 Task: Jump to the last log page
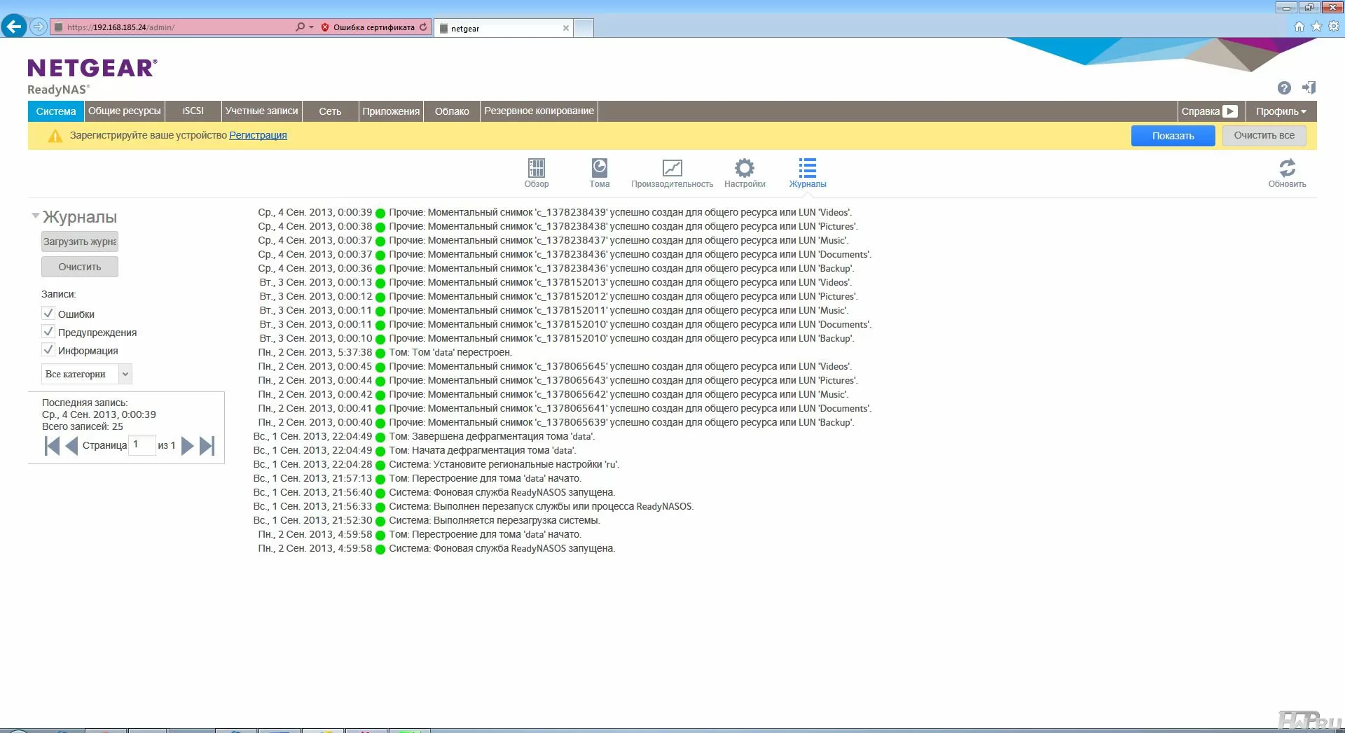[207, 446]
